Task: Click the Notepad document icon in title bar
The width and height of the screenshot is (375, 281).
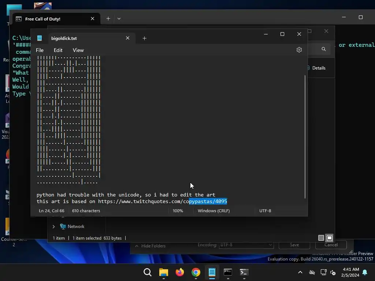Action: pyautogui.click(x=40, y=38)
